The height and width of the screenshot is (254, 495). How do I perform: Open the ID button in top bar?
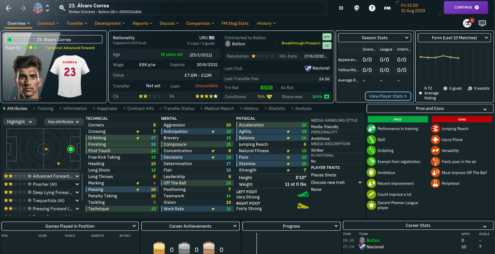pyautogui.click(x=341, y=8)
